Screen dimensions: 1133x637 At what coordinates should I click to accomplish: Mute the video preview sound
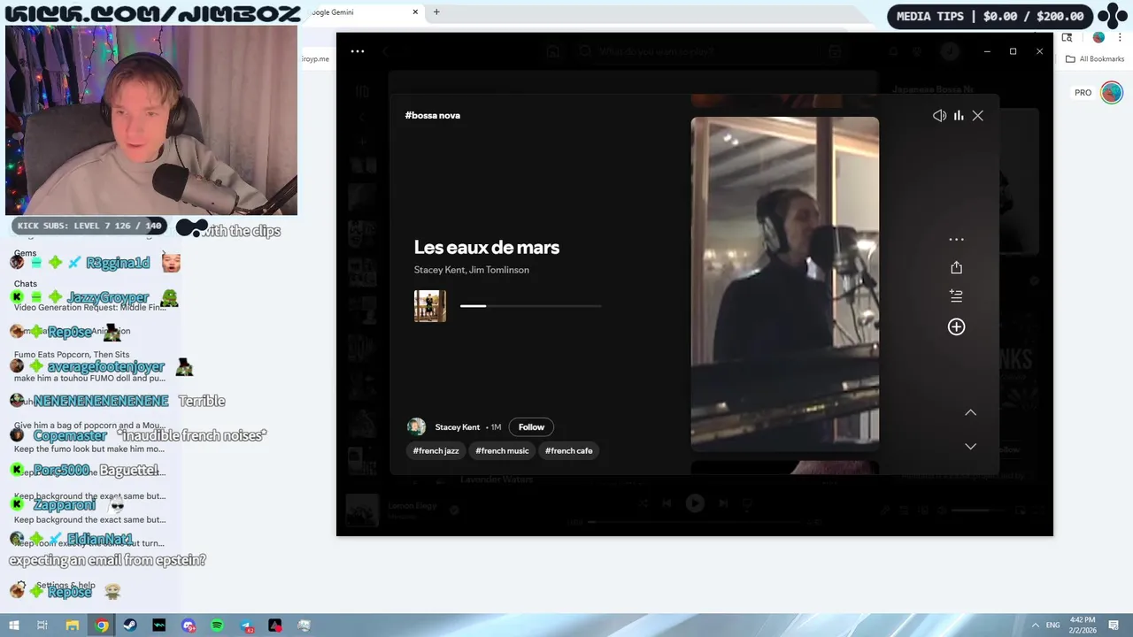click(939, 116)
